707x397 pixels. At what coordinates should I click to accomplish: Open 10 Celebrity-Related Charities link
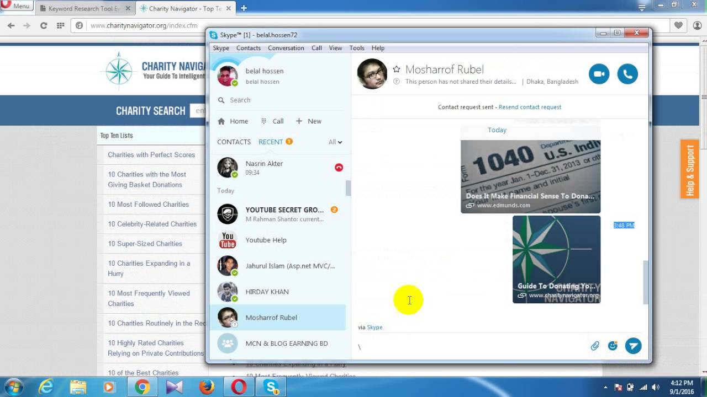(x=152, y=224)
